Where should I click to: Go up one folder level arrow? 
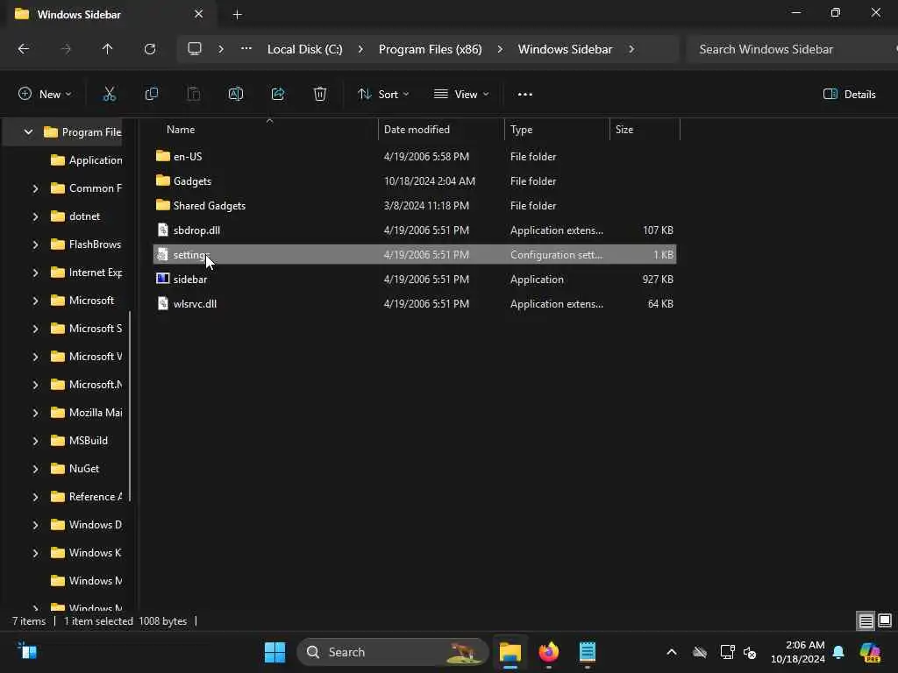(x=107, y=49)
